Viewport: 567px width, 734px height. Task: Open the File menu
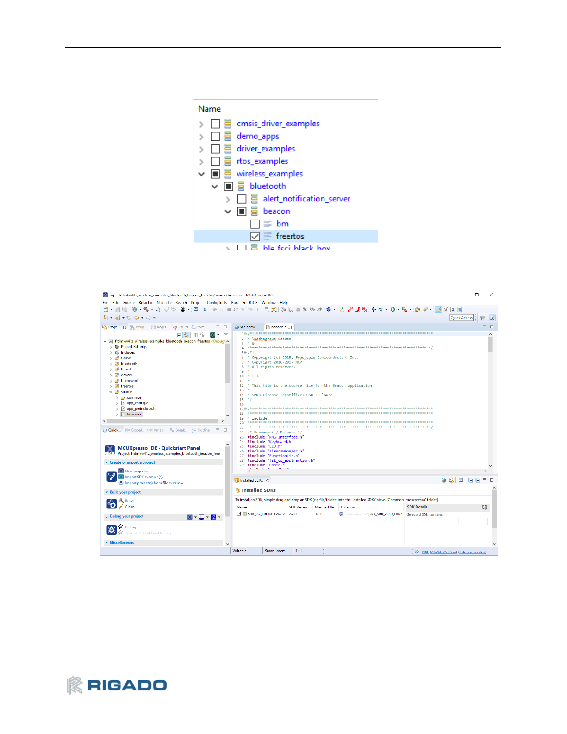106,303
